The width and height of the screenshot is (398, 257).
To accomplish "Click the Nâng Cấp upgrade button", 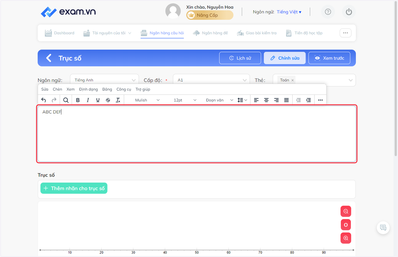I will click(x=210, y=15).
